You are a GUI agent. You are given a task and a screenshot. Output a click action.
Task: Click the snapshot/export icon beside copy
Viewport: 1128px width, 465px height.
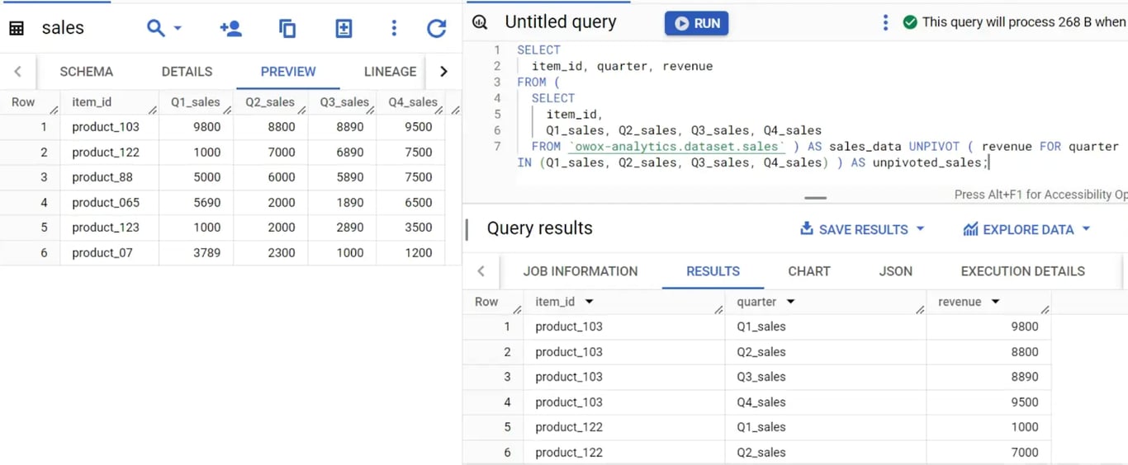click(344, 28)
